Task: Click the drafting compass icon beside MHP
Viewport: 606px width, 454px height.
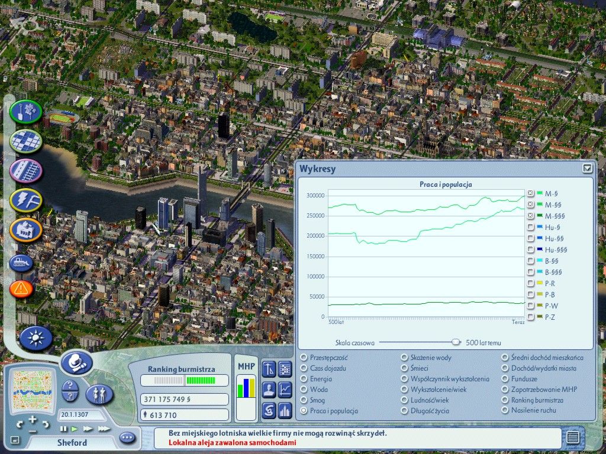Action: (269, 369)
